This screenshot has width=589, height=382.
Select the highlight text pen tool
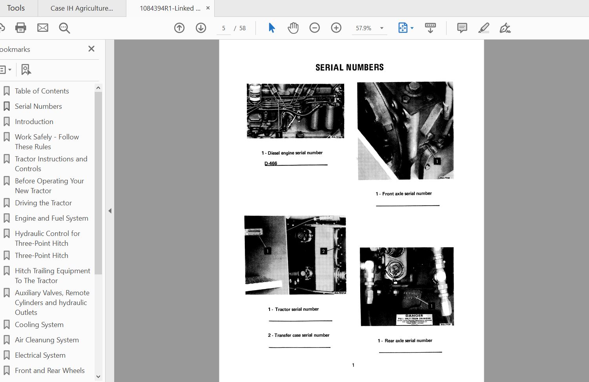pyautogui.click(x=484, y=28)
